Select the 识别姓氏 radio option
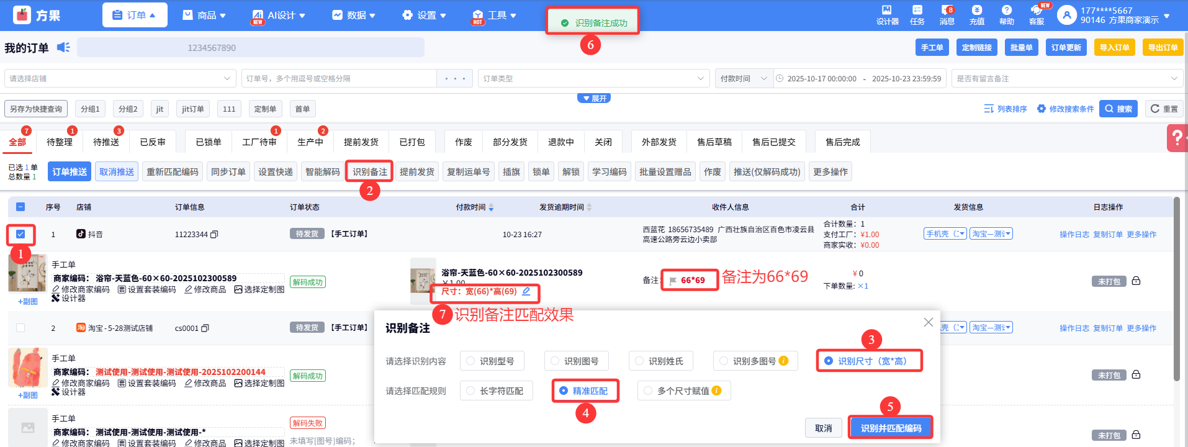 639,361
